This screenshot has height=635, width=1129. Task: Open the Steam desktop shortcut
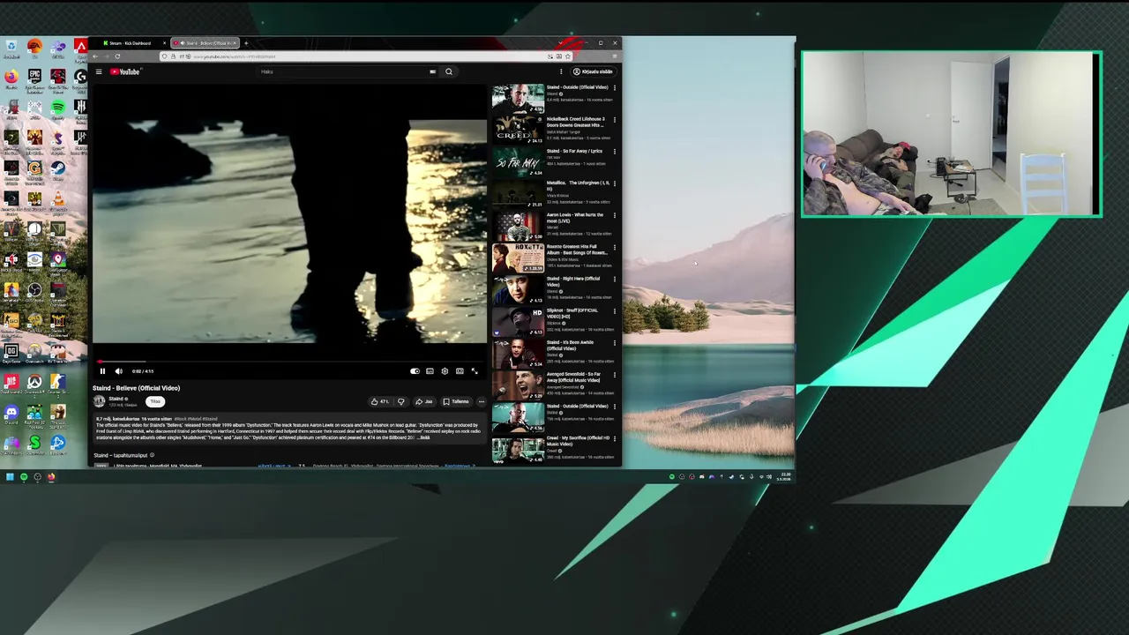(57, 168)
